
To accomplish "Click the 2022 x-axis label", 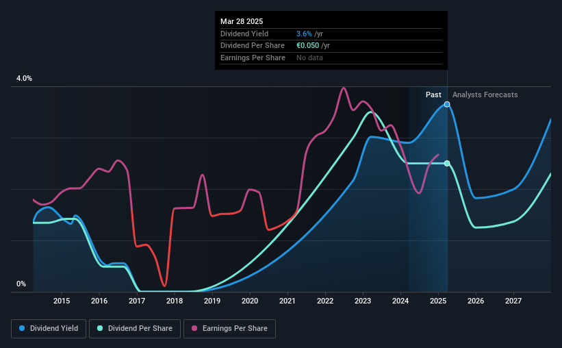I will click(x=325, y=301).
